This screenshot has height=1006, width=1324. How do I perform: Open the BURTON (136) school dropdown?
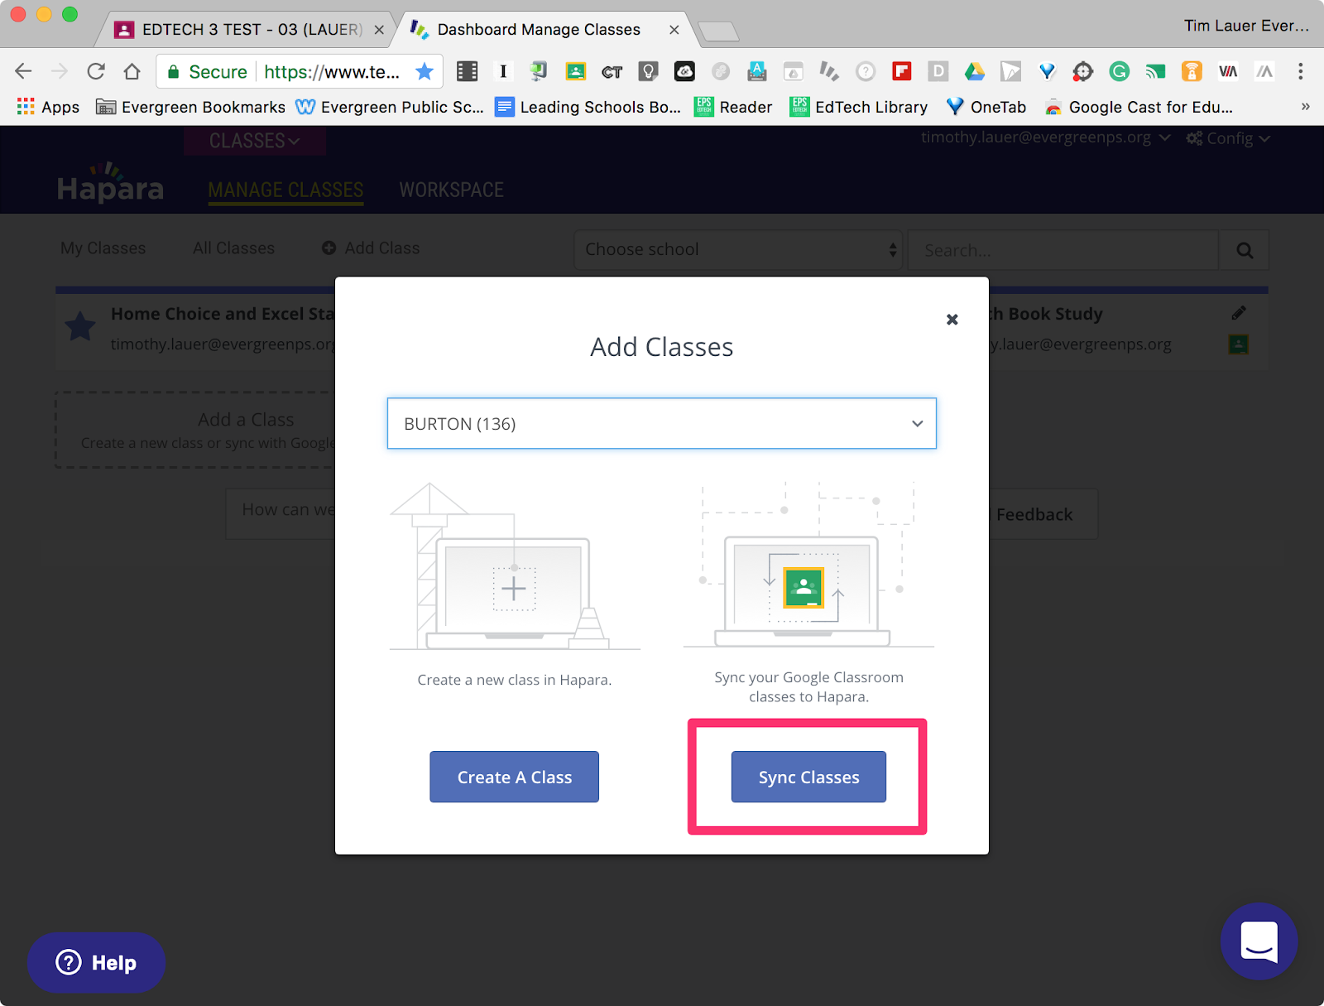[x=662, y=424]
